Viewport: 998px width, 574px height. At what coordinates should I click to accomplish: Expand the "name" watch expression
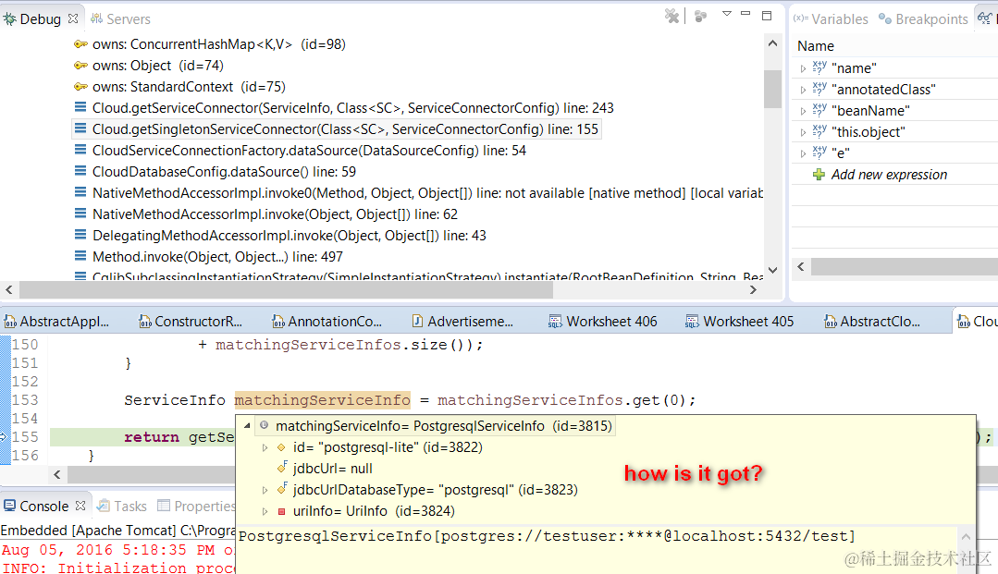point(803,68)
